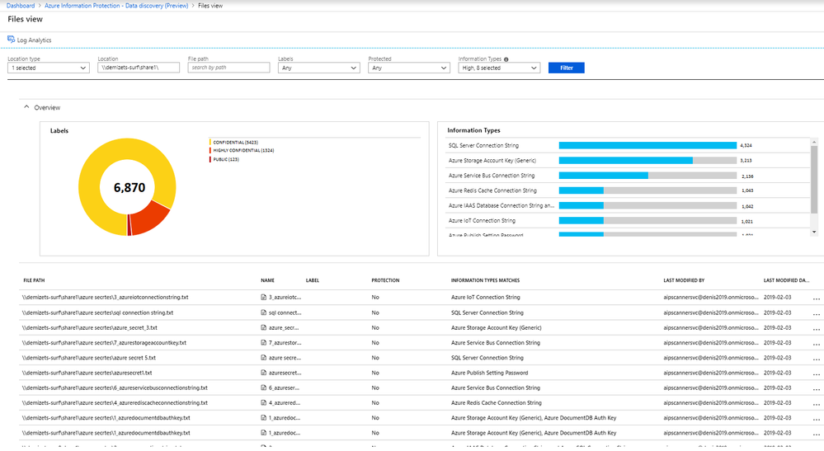
Task: Select Public legend swatch
Action: [x=210, y=159]
